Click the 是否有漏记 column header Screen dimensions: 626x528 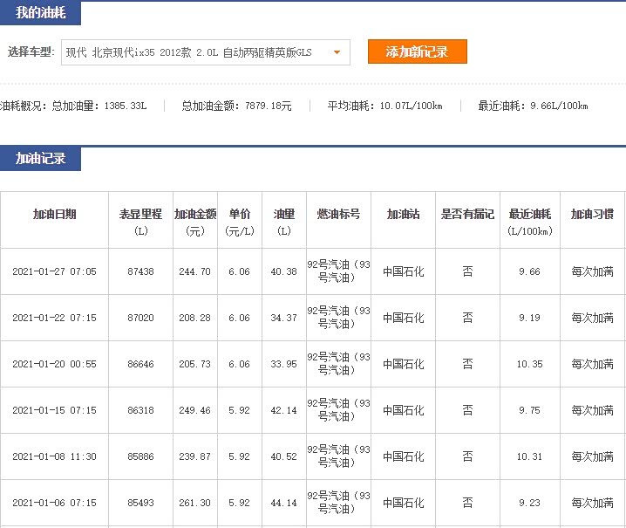click(x=467, y=214)
